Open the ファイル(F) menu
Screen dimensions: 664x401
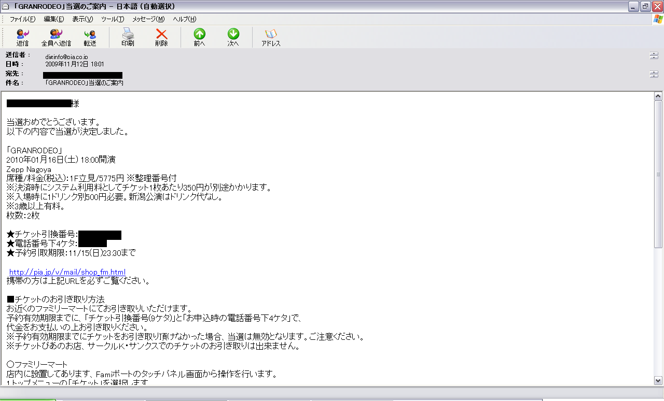coord(23,19)
